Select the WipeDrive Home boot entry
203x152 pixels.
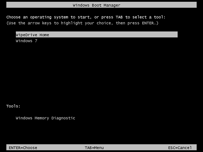coord(97,35)
